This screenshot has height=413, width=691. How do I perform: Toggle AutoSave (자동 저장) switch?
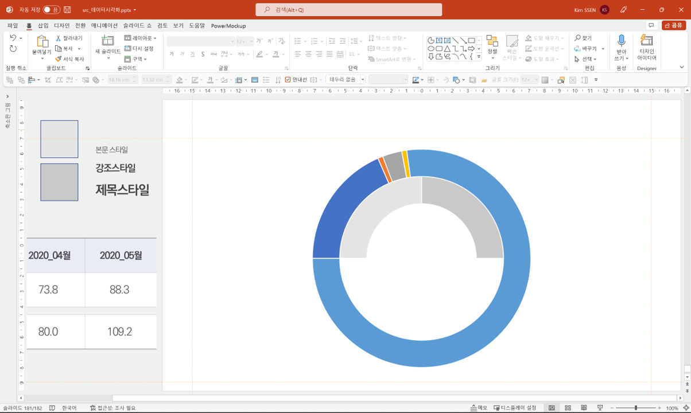tap(51, 10)
